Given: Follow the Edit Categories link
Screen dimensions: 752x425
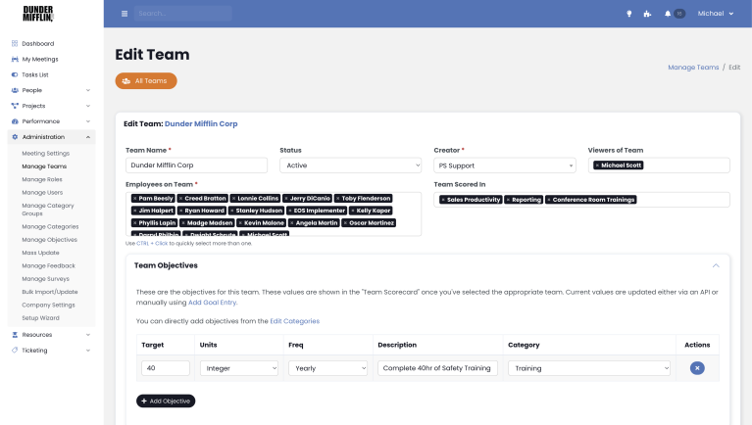Looking at the screenshot, I should (x=294, y=321).
